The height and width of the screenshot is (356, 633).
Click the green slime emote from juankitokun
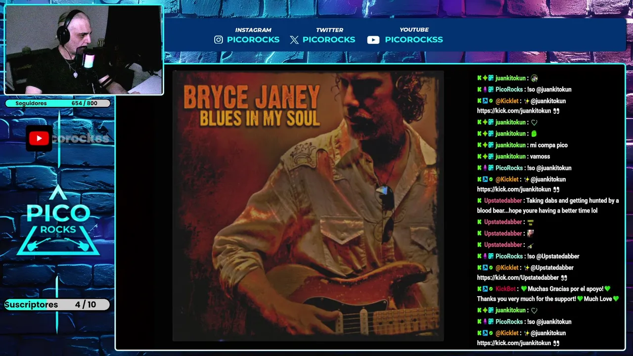tap(534, 133)
